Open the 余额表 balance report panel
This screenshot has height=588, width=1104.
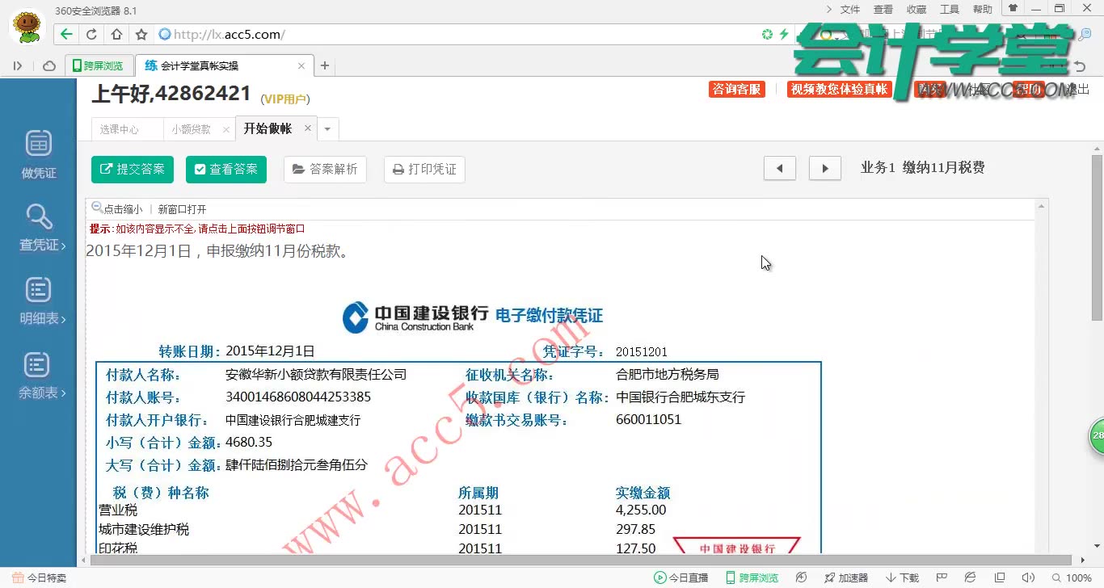coord(37,374)
